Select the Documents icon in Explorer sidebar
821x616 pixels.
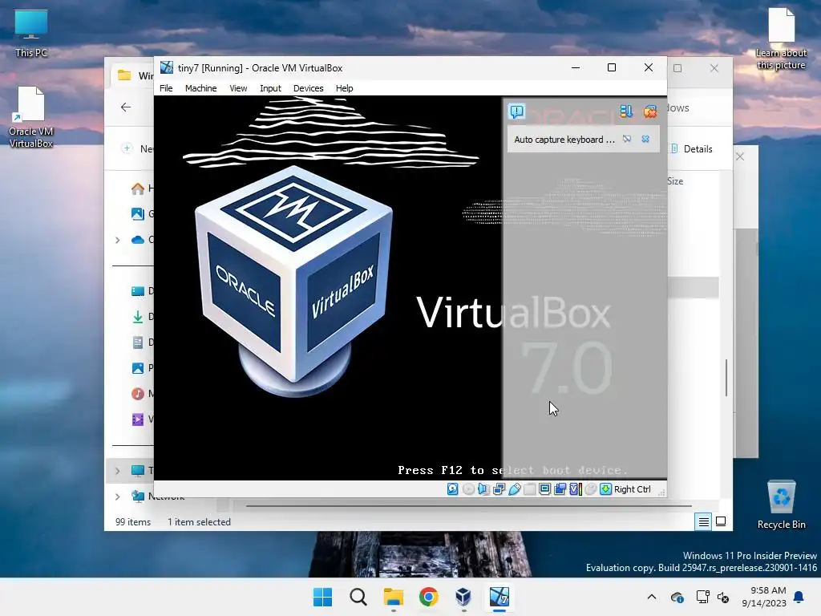[x=138, y=342]
